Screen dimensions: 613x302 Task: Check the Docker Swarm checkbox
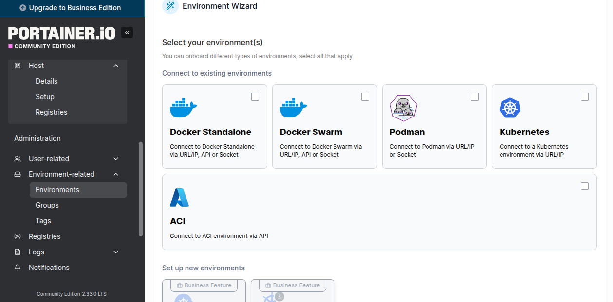pos(365,97)
